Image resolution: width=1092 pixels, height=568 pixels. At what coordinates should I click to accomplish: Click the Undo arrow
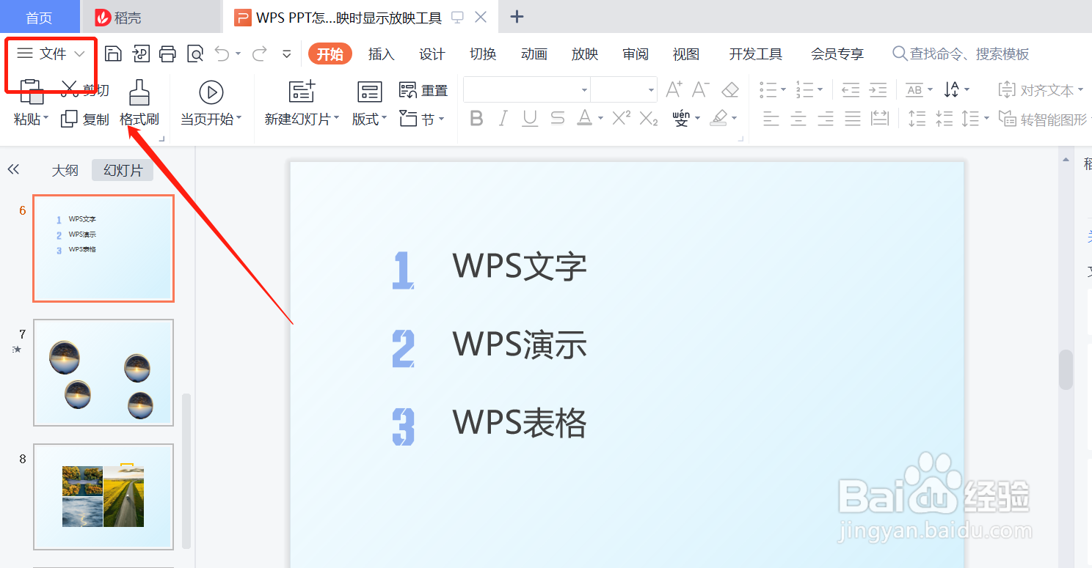tap(222, 54)
